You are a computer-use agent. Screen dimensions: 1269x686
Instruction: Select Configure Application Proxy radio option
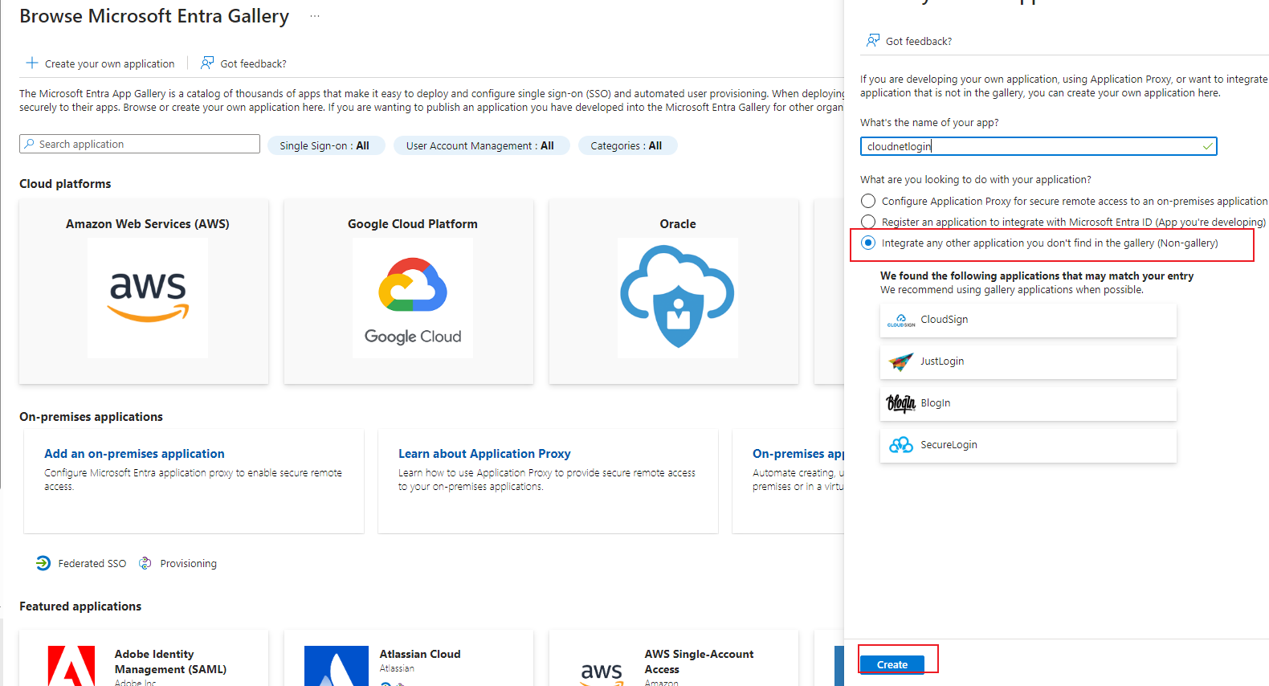tap(868, 201)
